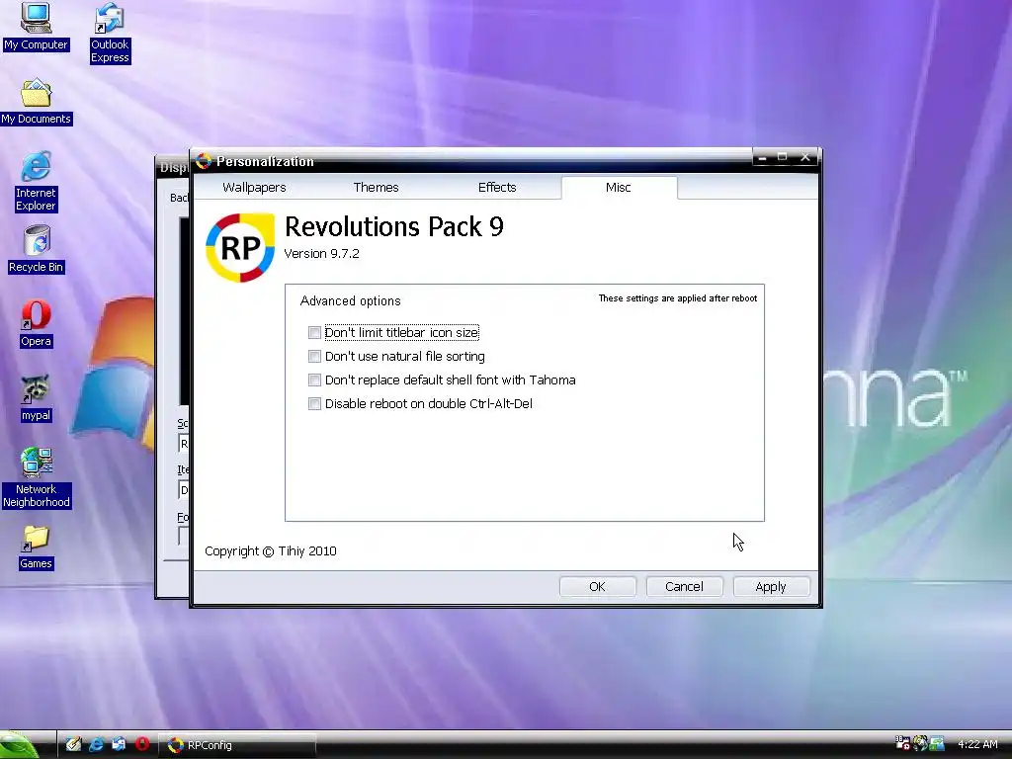Image resolution: width=1012 pixels, height=759 pixels.
Task: Launch the mypal browser shortcut
Action: [37, 397]
